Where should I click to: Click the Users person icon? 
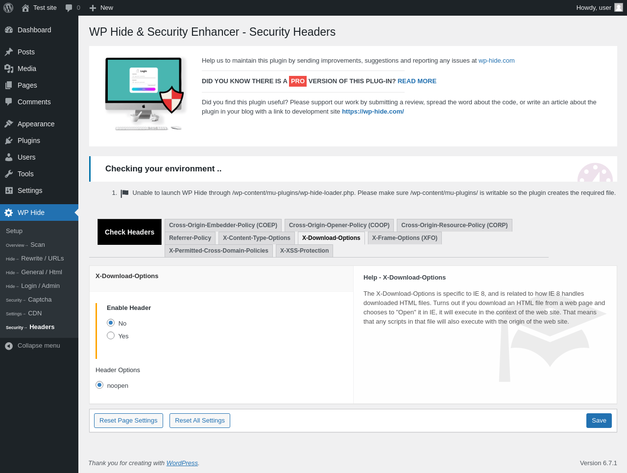coord(9,157)
